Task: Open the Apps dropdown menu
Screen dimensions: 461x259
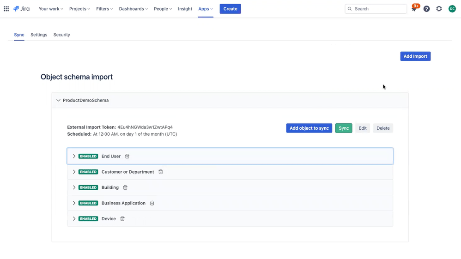Action: click(206, 9)
